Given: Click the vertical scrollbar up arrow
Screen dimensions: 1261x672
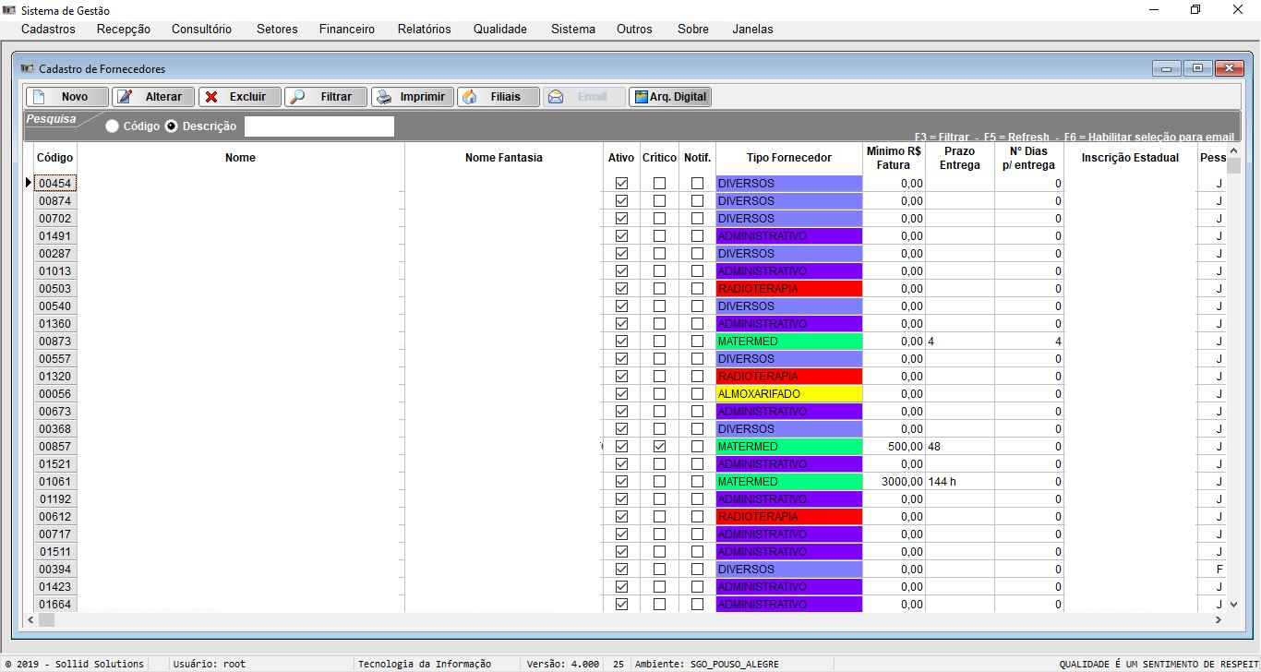Looking at the screenshot, I should tap(1234, 151).
